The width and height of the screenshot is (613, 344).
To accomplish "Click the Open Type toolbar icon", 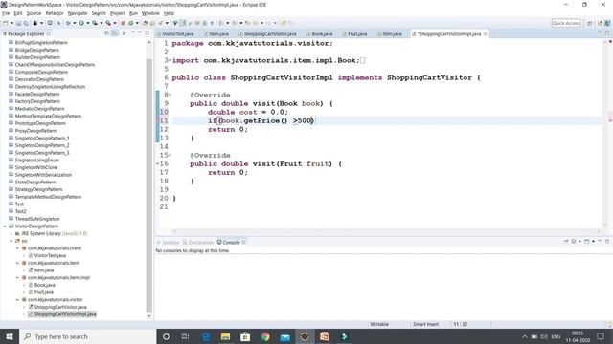I will (x=146, y=23).
